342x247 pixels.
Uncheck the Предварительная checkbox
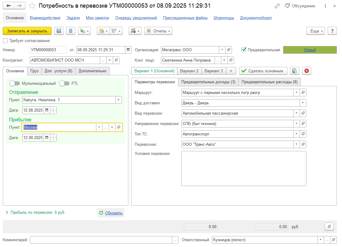coord(244,50)
